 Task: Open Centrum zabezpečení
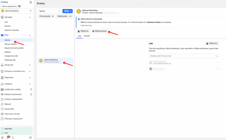13,99
